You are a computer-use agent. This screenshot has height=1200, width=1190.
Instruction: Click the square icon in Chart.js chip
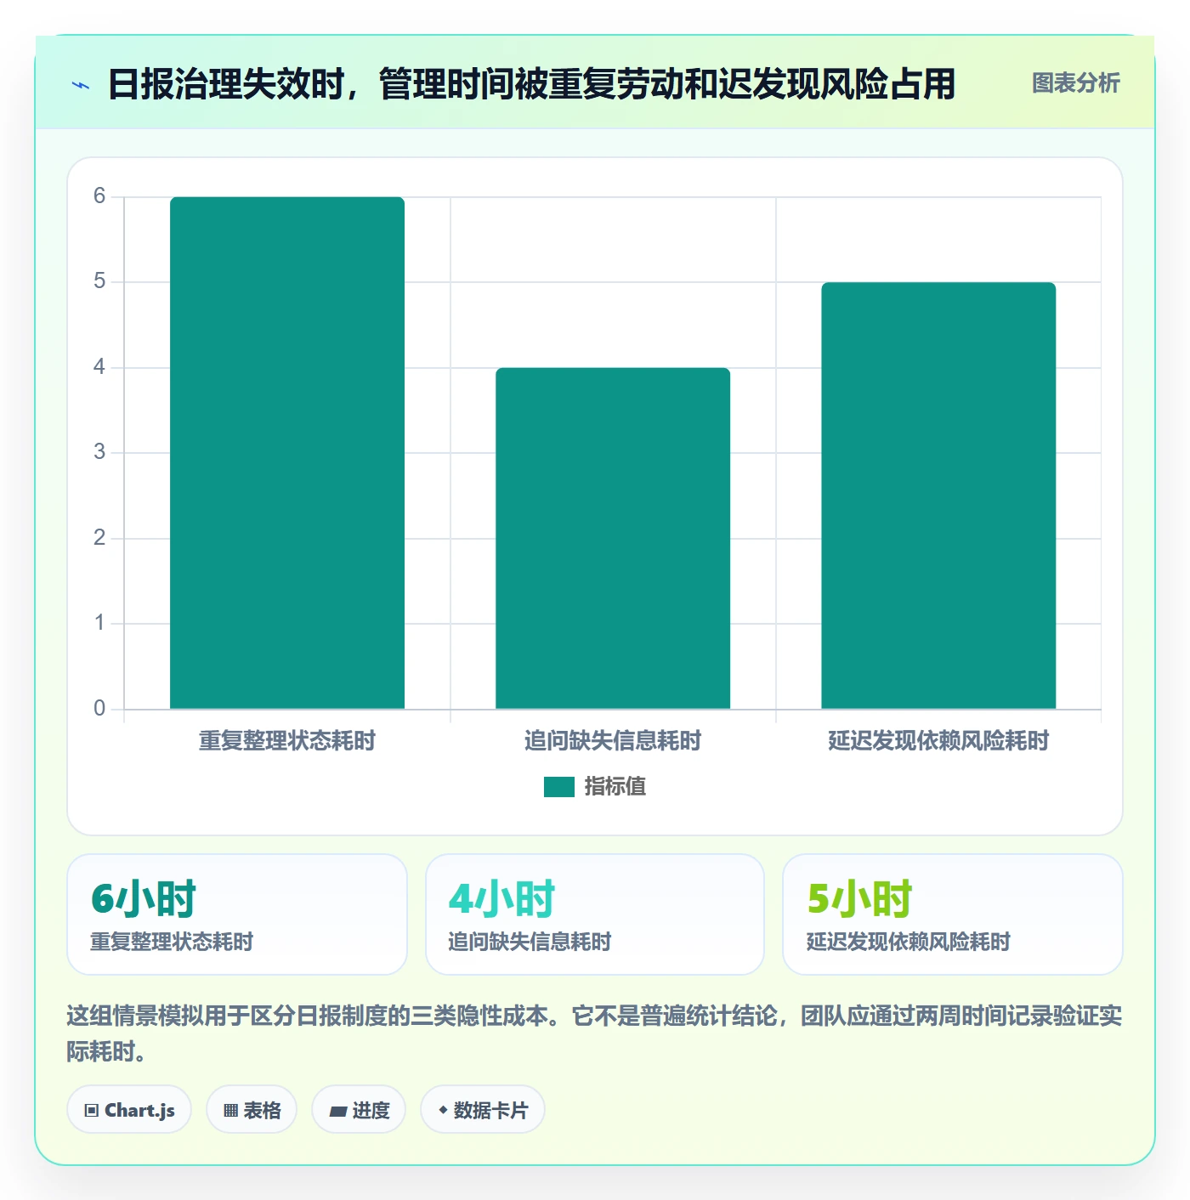[92, 1111]
